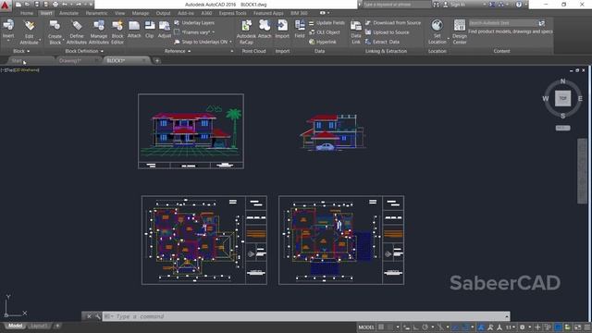Switch to the Home ribbon tab

click(x=27, y=13)
